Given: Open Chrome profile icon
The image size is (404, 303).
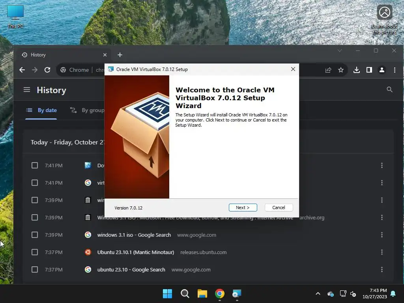Looking at the screenshot, I should (382, 70).
